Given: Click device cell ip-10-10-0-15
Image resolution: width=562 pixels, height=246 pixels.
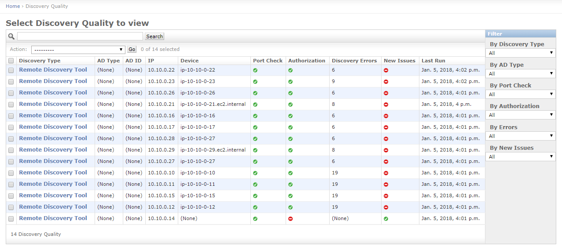Looking at the screenshot, I should coord(198,195).
